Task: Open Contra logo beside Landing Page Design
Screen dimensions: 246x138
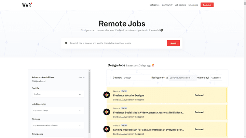Action: [107, 129]
